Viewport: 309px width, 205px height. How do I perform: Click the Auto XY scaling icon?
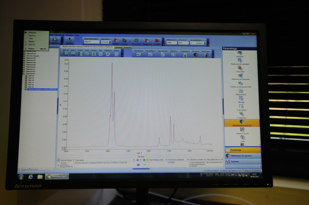pyautogui.click(x=66, y=54)
